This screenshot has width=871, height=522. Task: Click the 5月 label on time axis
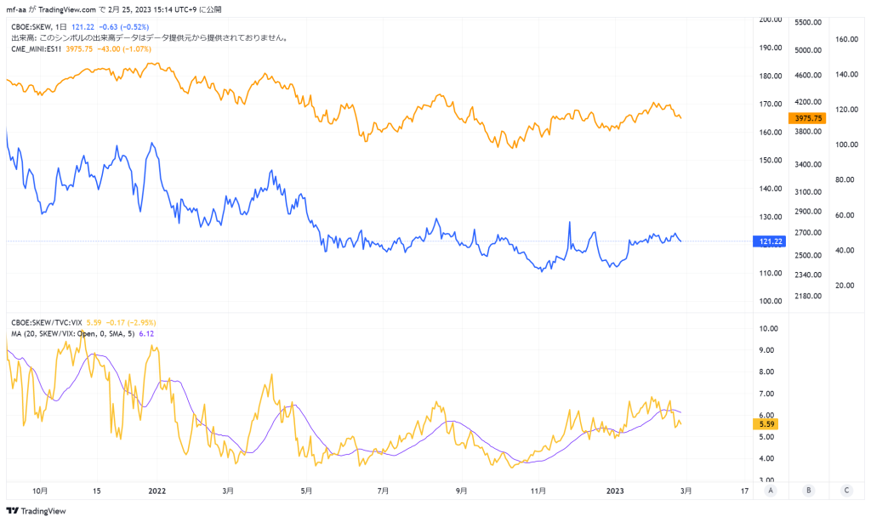pos(306,491)
